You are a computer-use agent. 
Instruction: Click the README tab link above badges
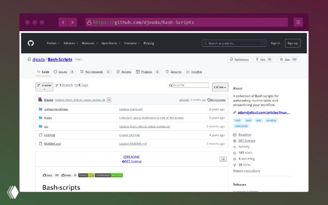(x=131, y=157)
